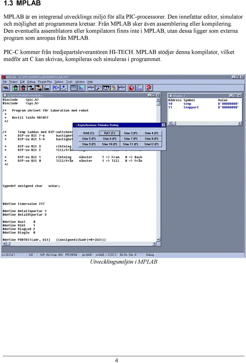Screen dimensions: 246x363
Task: Click the Stim 8 (P) button
Action: [151, 139]
